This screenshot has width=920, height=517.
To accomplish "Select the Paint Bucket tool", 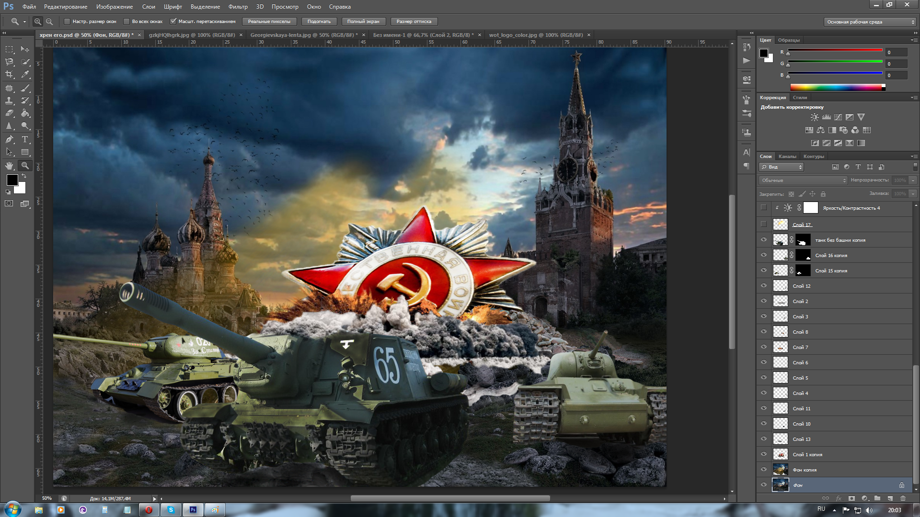I will point(25,113).
